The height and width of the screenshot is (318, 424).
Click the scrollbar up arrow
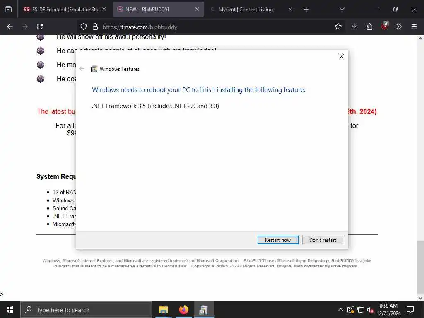(420, 39)
